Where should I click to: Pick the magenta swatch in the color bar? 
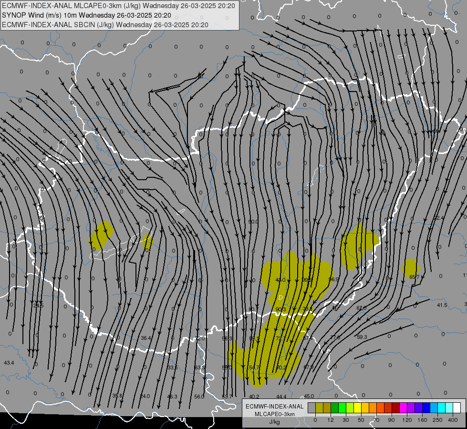point(404,408)
